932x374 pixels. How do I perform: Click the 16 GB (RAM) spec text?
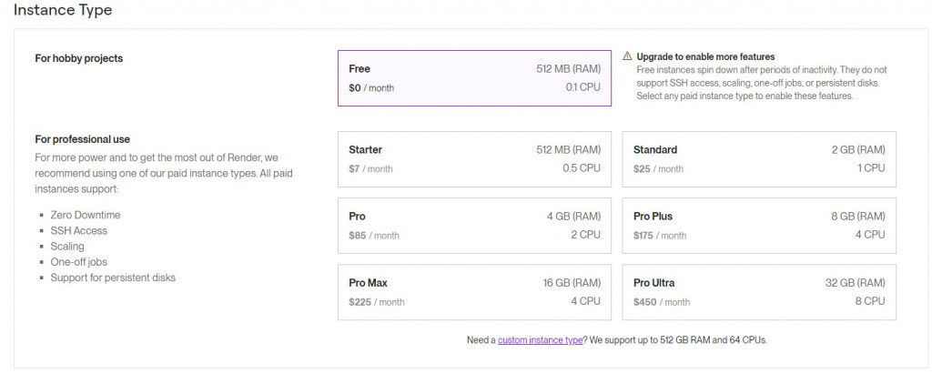click(x=572, y=283)
